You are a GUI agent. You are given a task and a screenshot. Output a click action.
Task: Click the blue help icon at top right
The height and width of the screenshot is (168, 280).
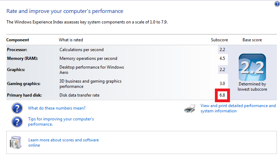click(277, 4)
